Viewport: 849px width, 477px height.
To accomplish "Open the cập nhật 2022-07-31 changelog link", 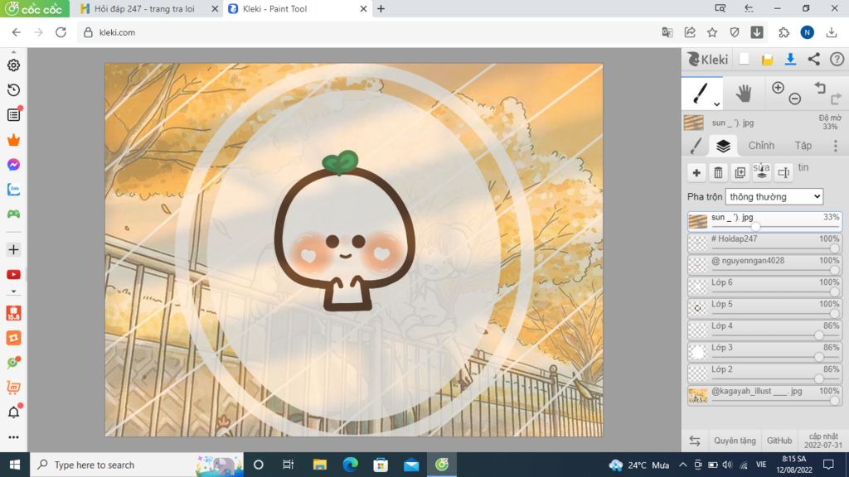I will (x=823, y=441).
